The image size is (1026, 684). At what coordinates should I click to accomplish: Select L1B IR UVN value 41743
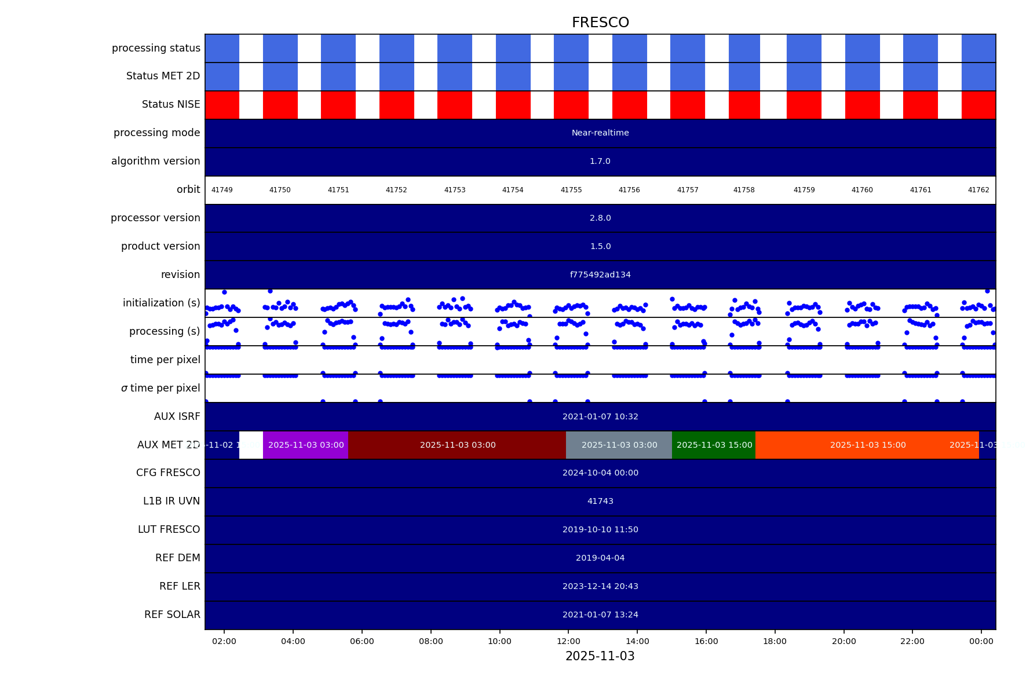600,502
